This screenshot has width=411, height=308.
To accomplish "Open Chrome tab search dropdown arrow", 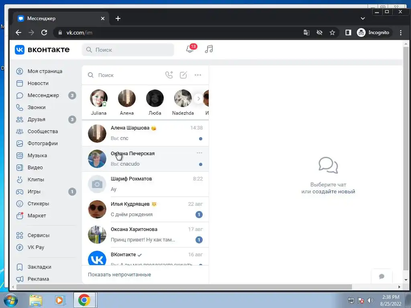I will click(x=363, y=18).
